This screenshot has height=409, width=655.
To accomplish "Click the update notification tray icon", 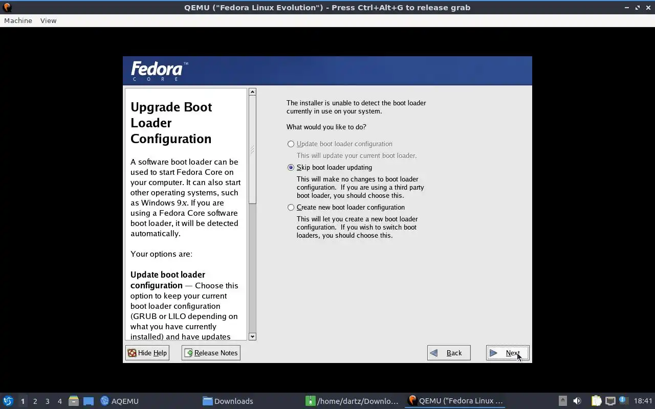I will pos(623,400).
